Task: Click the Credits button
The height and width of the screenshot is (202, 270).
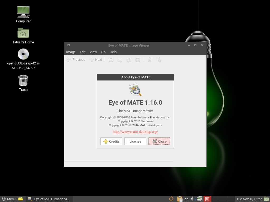Action: pyautogui.click(x=111, y=141)
